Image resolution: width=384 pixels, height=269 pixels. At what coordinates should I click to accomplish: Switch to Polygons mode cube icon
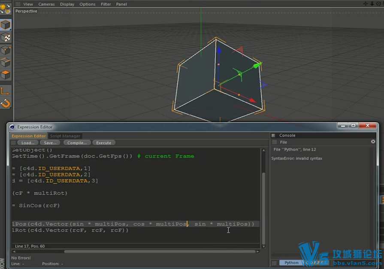pyautogui.click(x=6, y=75)
